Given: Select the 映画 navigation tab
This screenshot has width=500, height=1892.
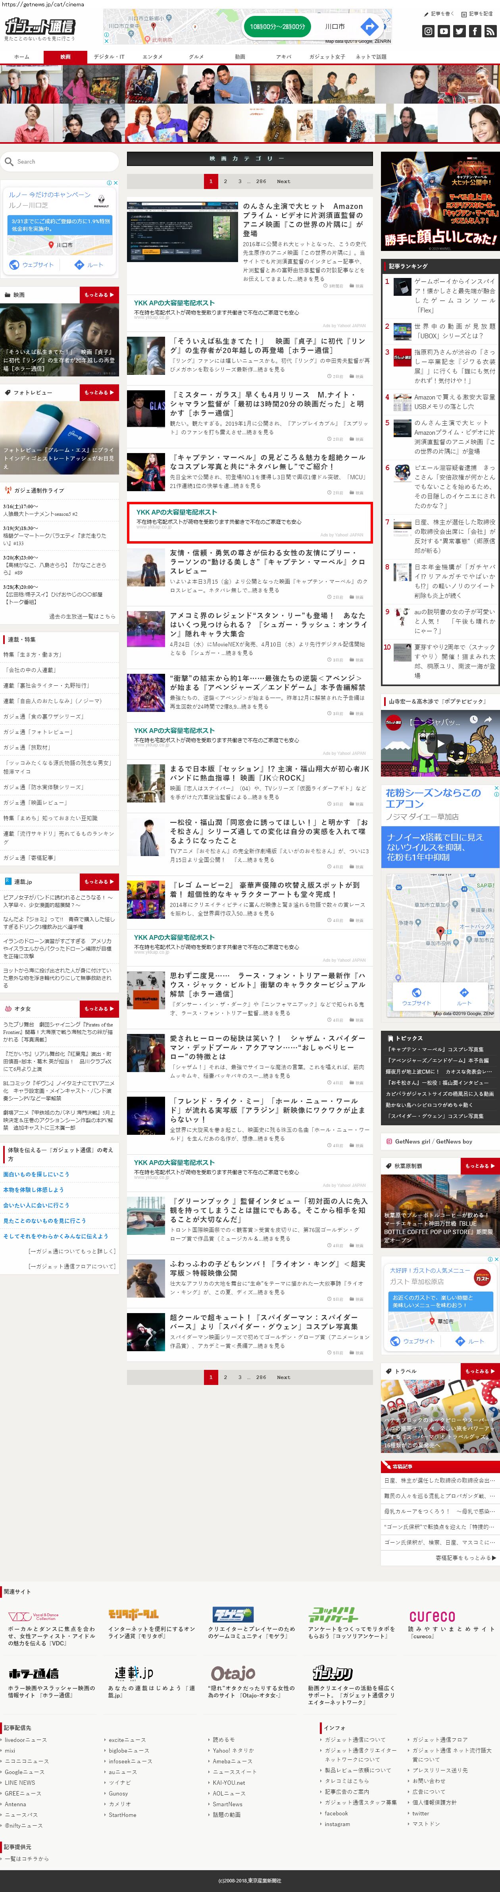Looking at the screenshot, I should [x=65, y=56].
